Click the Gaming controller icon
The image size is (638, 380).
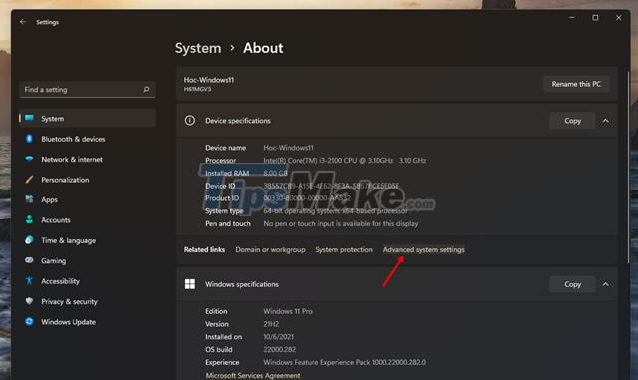(29, 260)
